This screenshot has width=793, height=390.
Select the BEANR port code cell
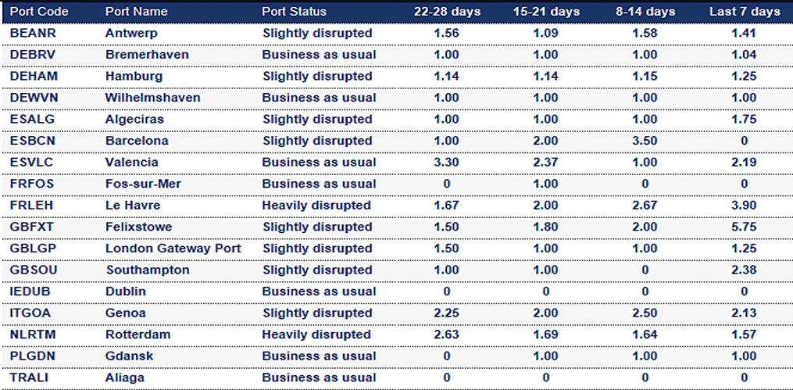[x=33, y=34]
